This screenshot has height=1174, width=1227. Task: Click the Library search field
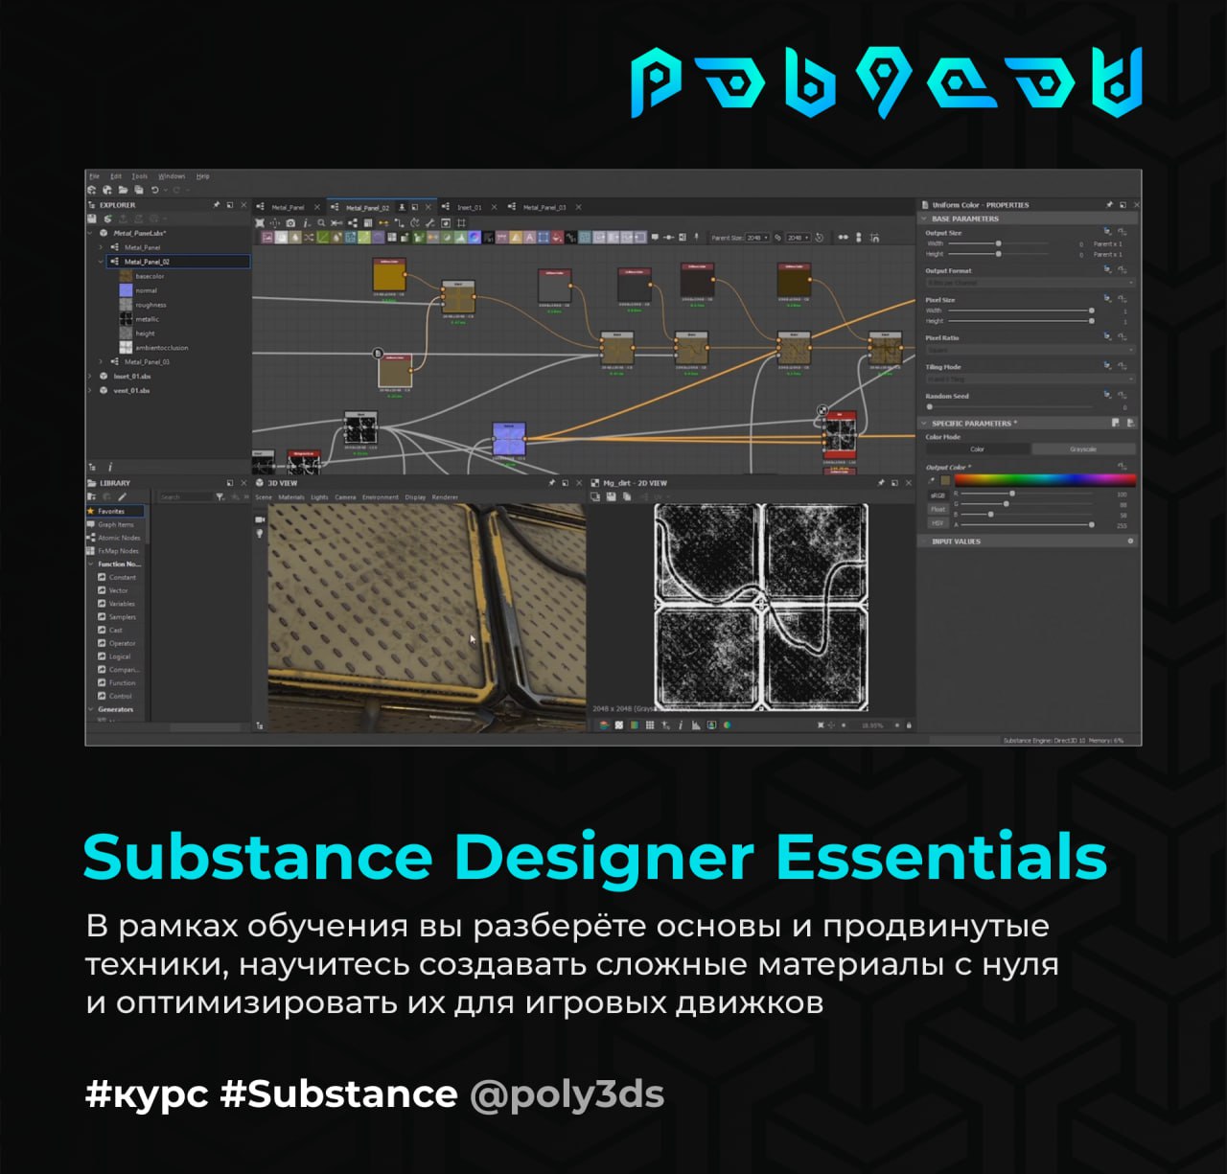point(186,497)
